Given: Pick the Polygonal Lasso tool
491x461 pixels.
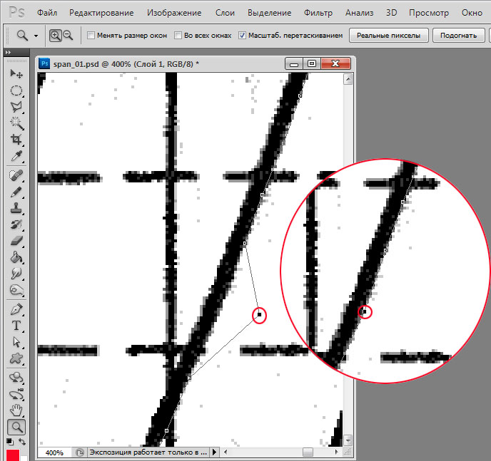Looking at the screenshot, I should coord(16,107).
